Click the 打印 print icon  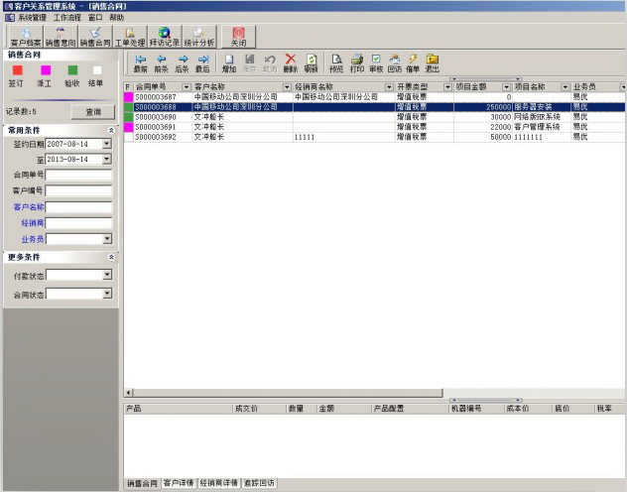tap(357, 63)
